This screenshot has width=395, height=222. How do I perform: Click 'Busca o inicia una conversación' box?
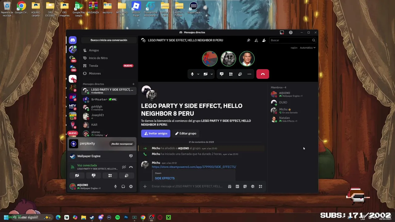(109, 40)
